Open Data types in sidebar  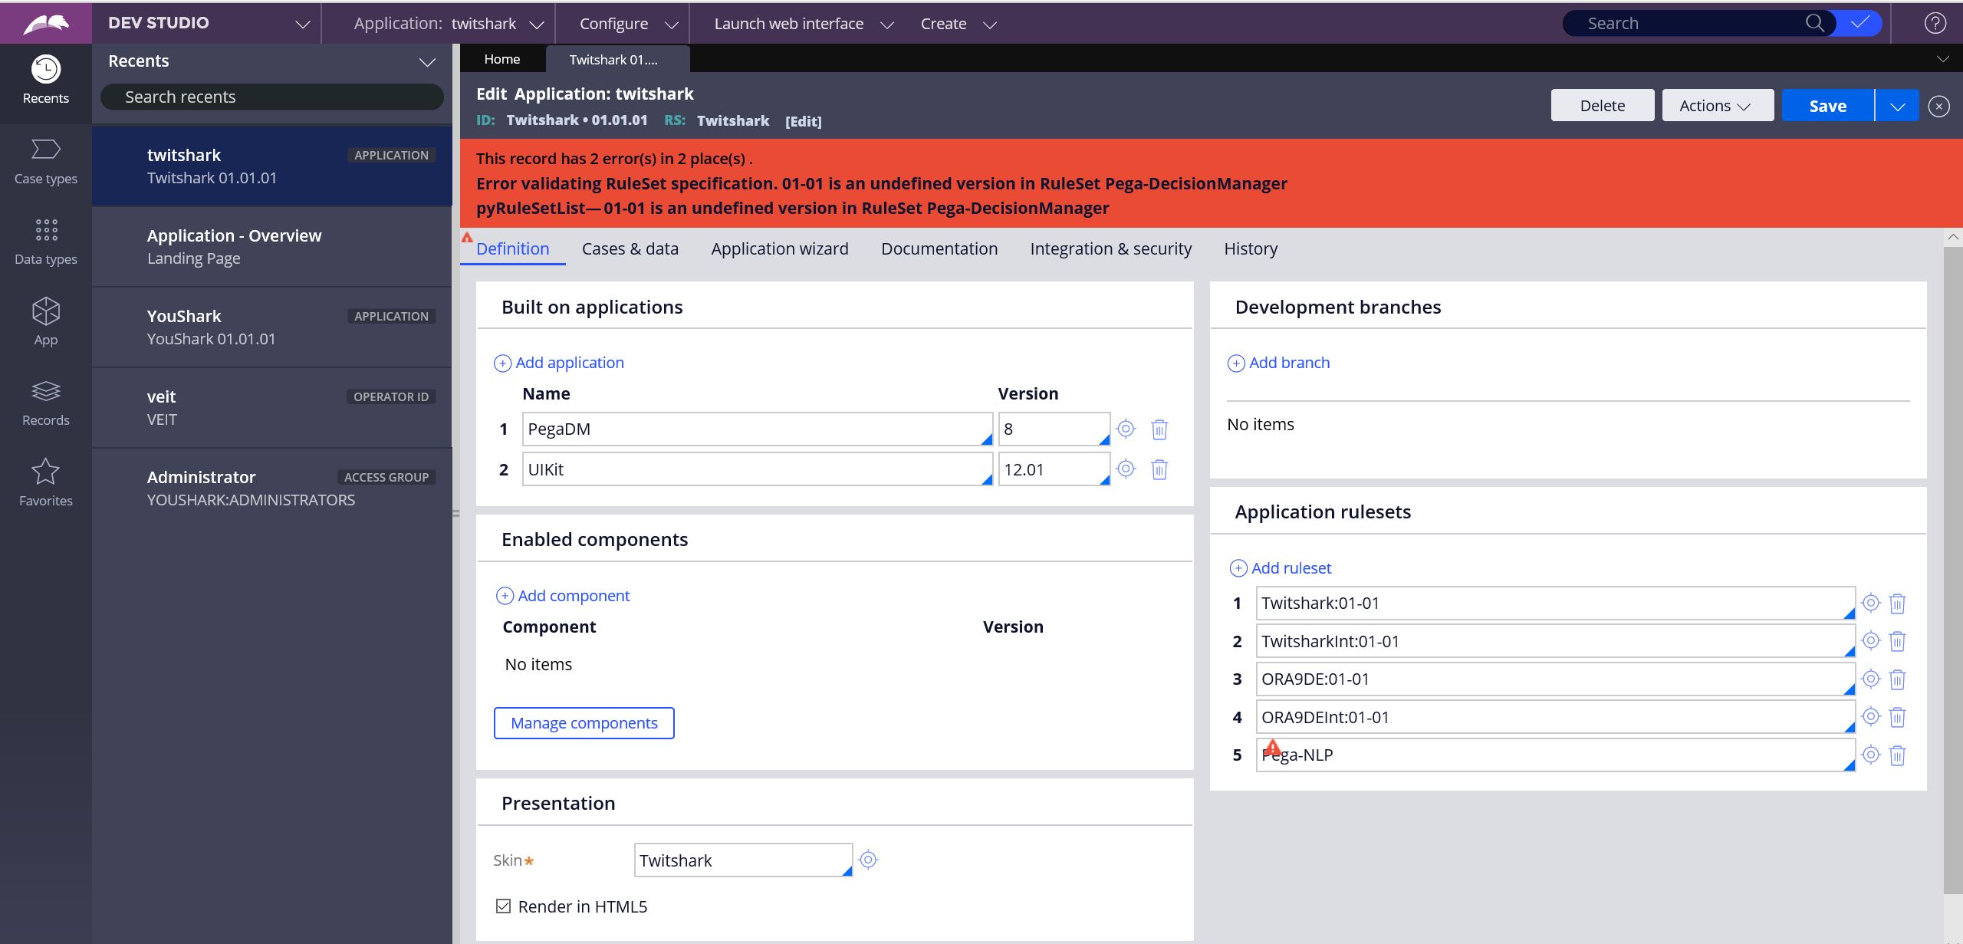pos(45,242)
